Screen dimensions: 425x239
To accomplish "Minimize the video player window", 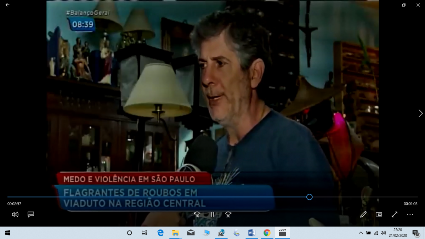I will [390, 5].
